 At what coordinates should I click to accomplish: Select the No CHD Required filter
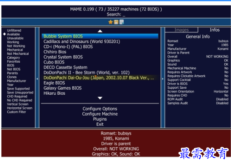(19, 100)
